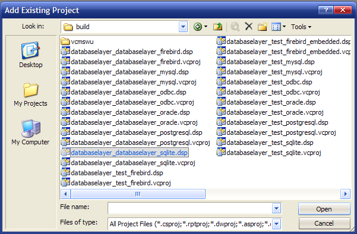
Task: Create a new folder
Action: click(x=263, y=27)
